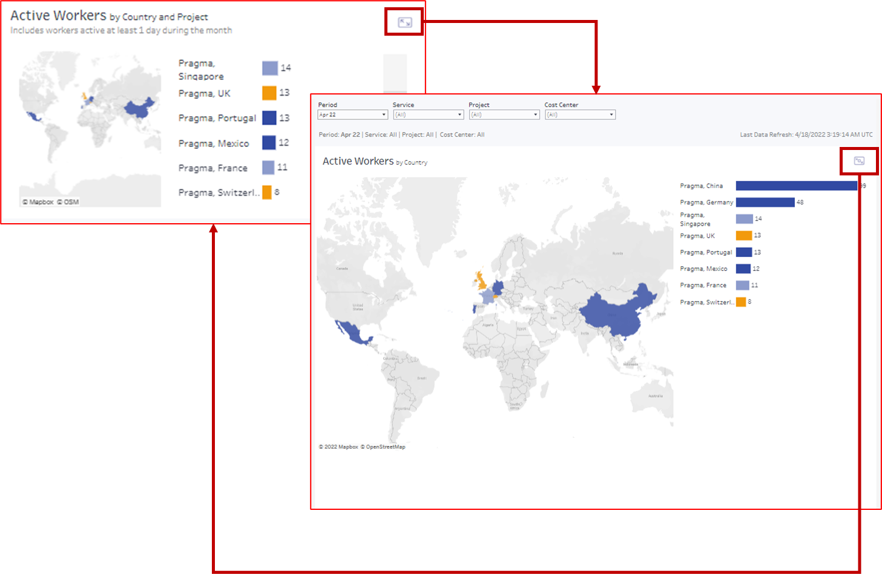This screenshot has height=574, width=882.
Task: Open the Cost Center filter dropdown
Action: tap(610, 114)
